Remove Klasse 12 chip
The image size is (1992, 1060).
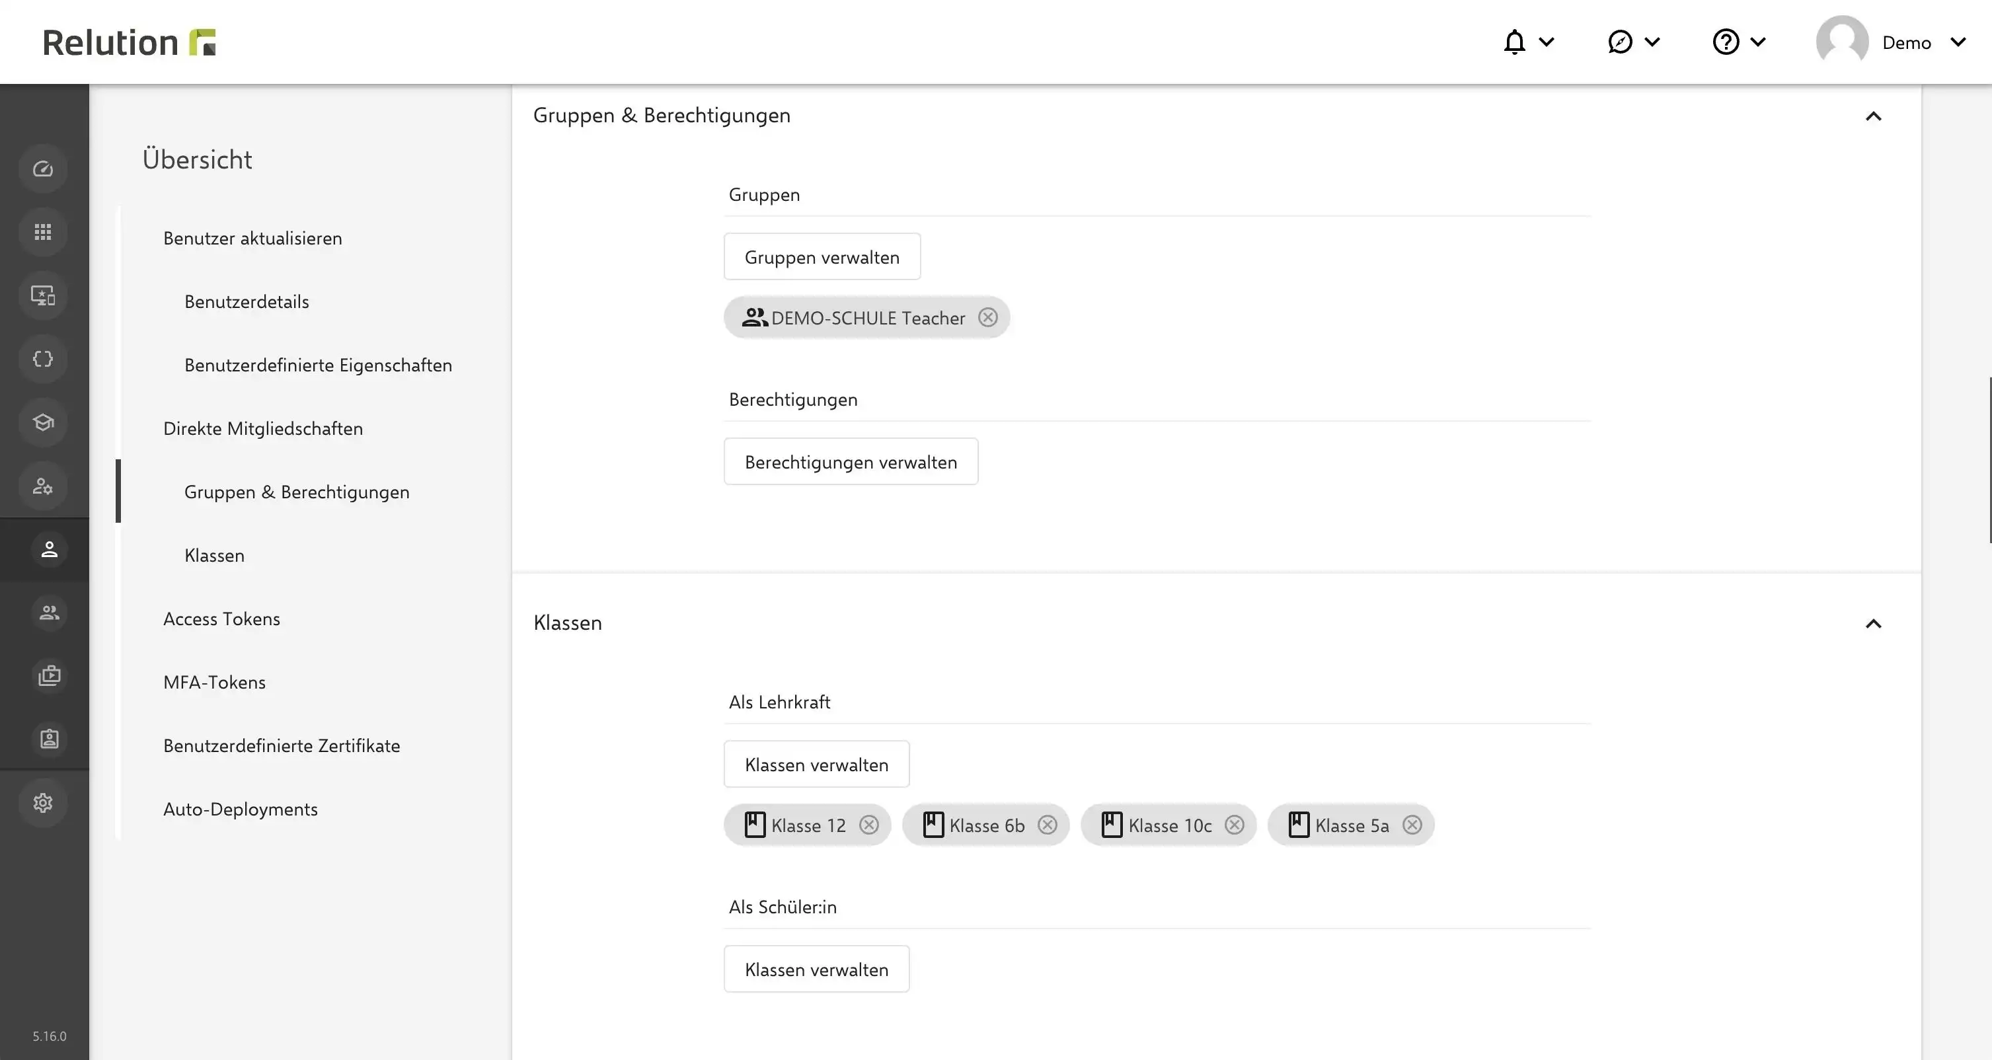869,825
